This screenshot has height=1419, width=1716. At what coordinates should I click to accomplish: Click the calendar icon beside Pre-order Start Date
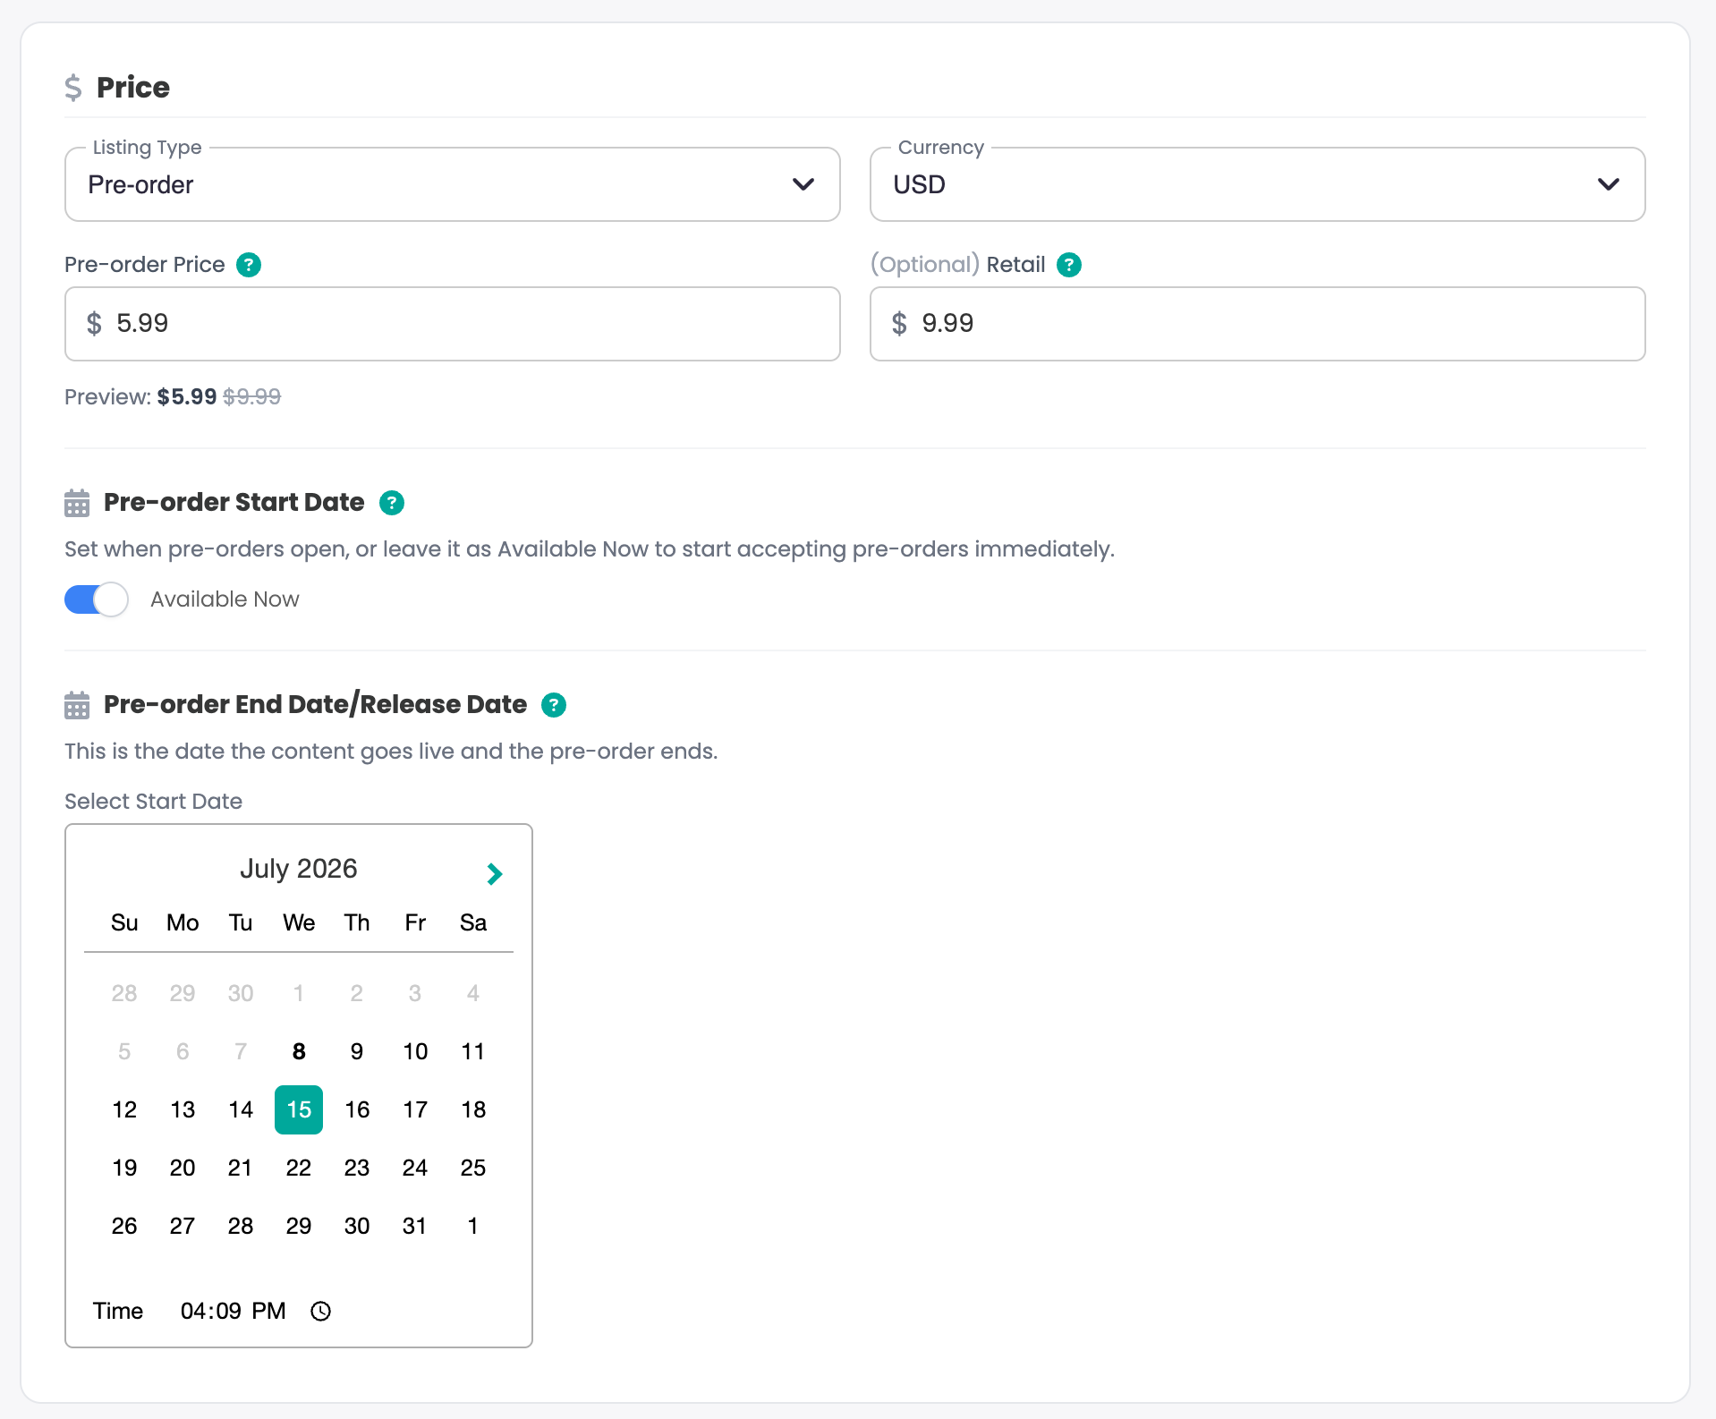(77, 503)
